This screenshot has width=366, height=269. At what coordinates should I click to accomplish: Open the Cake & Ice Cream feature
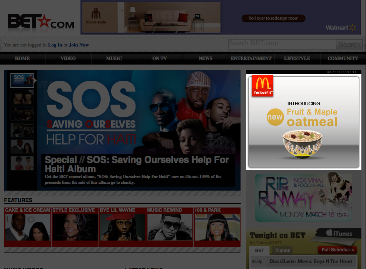pos(28,227)
